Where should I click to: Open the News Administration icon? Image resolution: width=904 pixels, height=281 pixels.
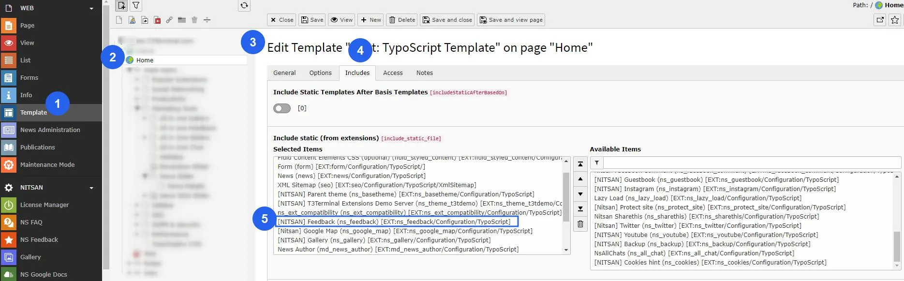9,130
